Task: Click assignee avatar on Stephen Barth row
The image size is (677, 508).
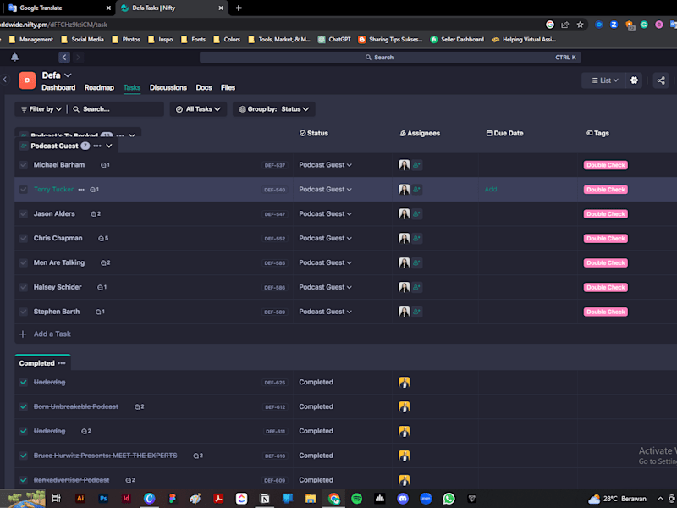Action: point(405,312)
